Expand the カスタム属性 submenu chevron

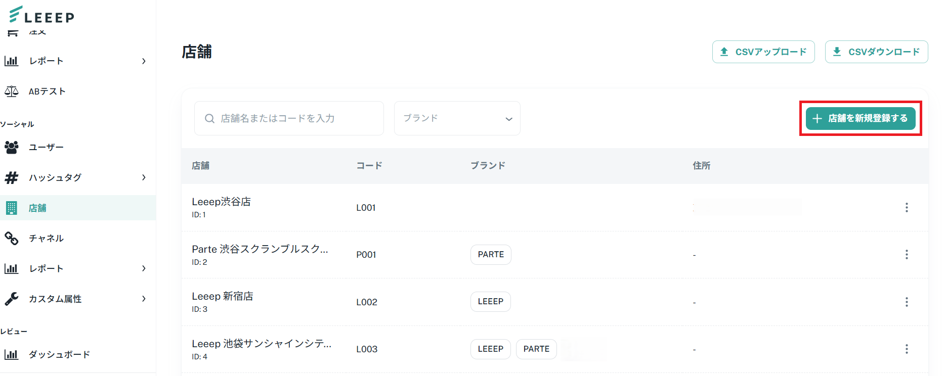click(144, 299)
